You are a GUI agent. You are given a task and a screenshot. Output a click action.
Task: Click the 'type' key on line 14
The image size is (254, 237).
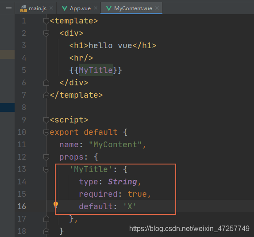pyautogui.click(x=89, y=182)
